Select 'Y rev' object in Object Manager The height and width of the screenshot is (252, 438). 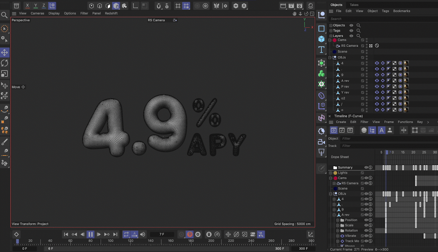click(x=345, y=92)
